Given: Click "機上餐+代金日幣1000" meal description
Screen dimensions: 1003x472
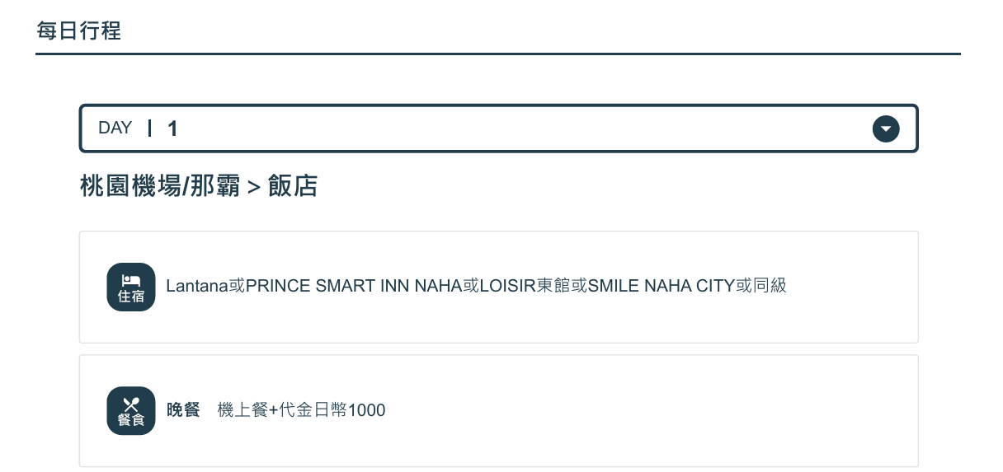Looking at the screenshot, I should pos(301,409).
